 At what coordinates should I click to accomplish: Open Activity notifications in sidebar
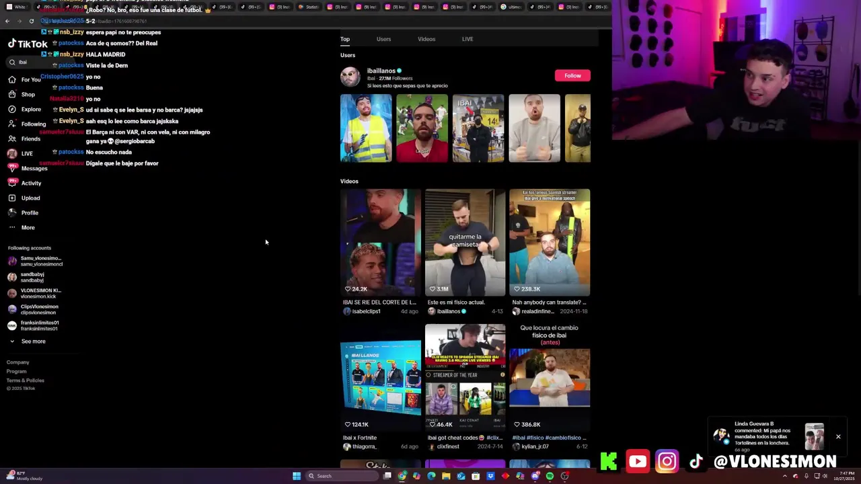(25, 183)
